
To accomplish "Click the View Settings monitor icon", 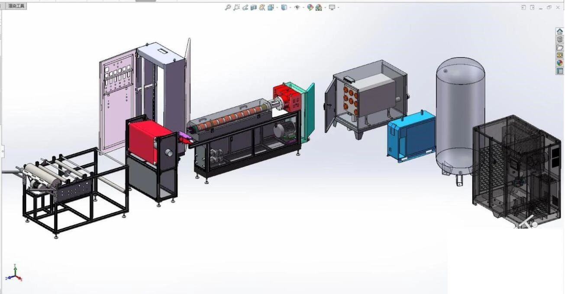I will pyautogui.click(x=332, y=7).
